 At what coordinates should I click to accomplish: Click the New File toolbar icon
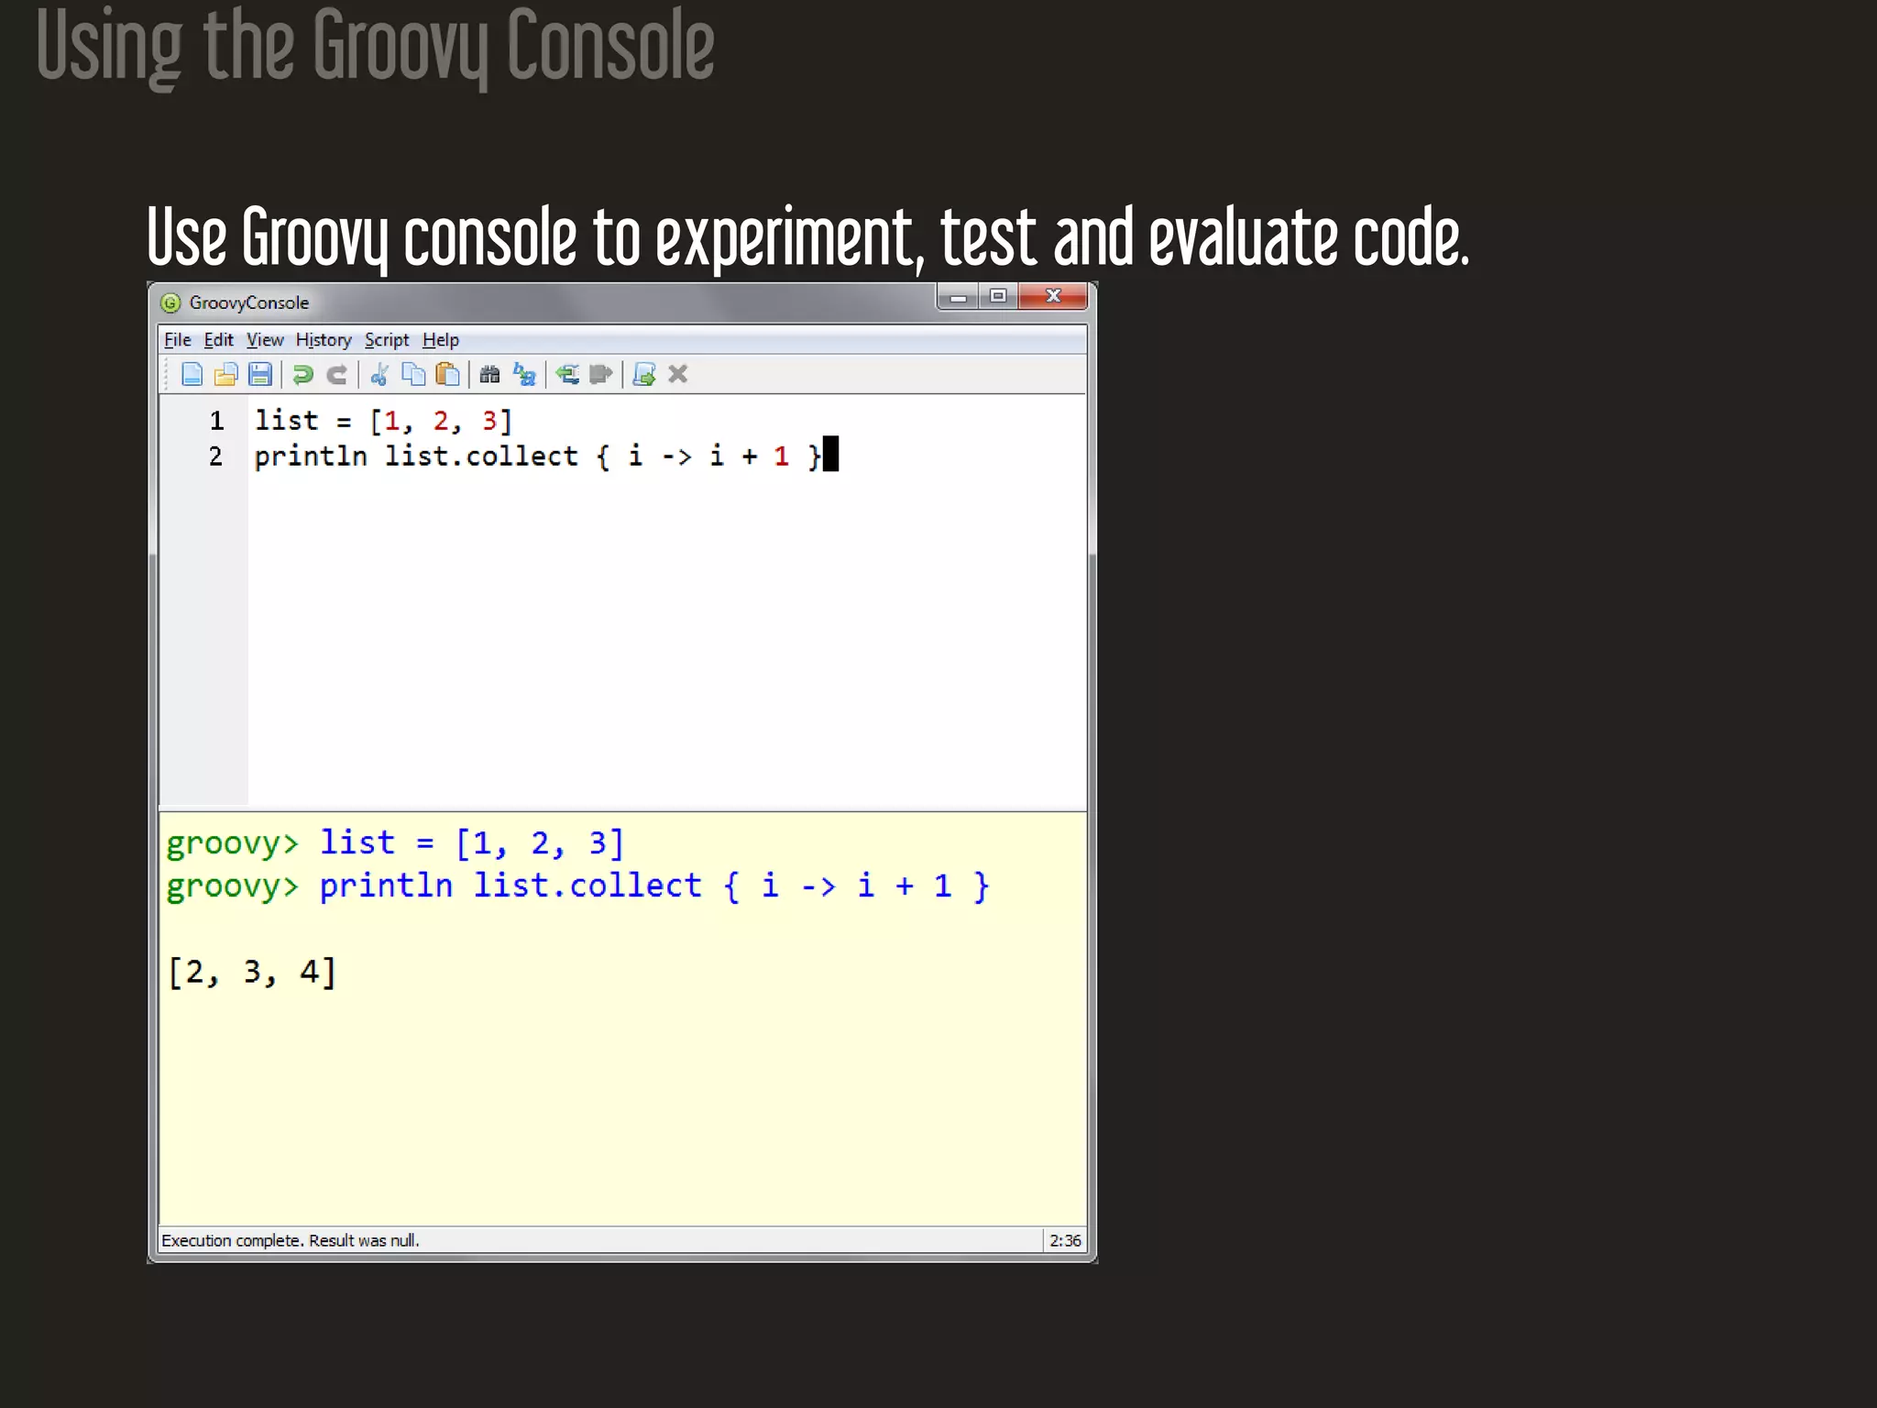(192, 374)
